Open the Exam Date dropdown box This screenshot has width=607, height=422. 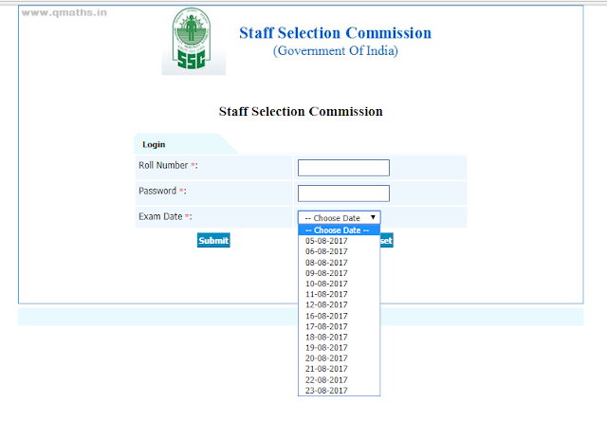pyautogui.click(x=340, y=217)
